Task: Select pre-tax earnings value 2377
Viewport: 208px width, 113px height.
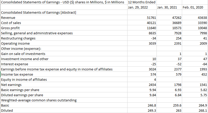Action: 178,69
